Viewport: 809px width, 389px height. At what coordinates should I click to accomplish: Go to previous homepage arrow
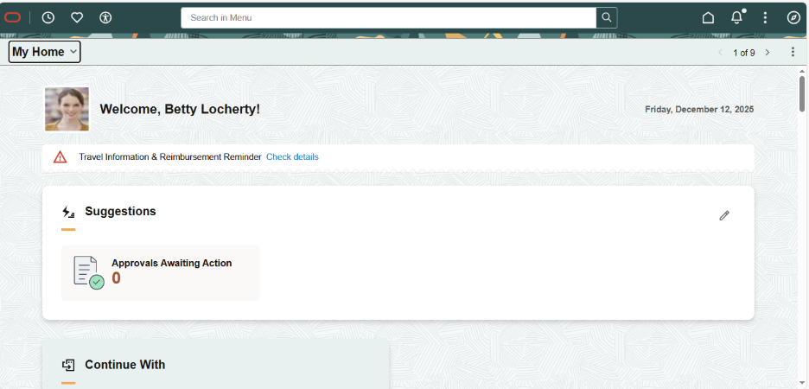721,52
